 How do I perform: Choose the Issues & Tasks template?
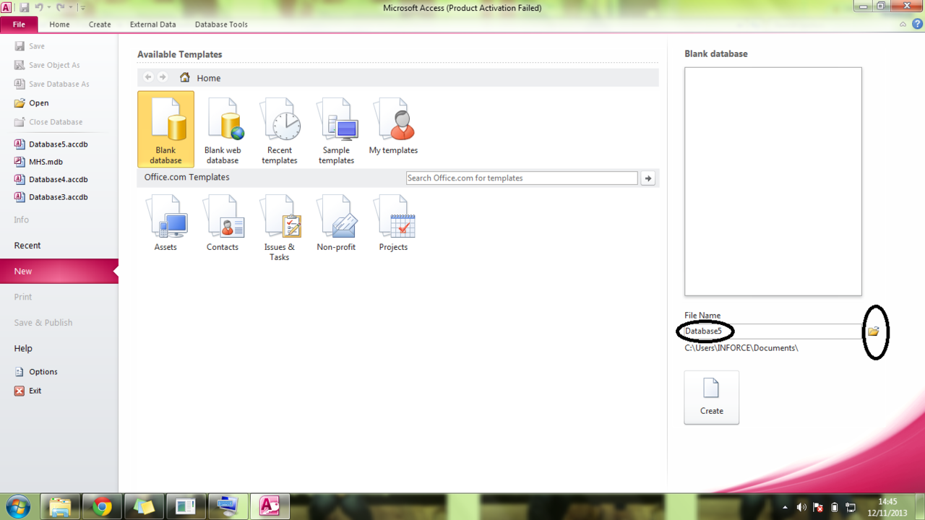pos(280,228)
